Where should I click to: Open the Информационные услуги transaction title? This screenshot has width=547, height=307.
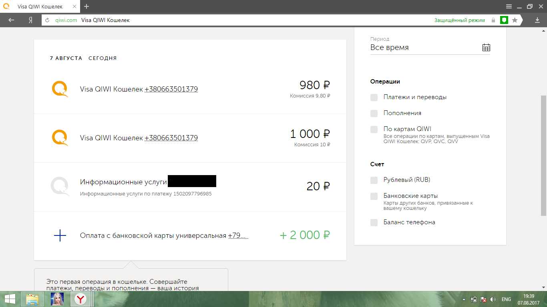pyautogui.click(x=123, y=182)
